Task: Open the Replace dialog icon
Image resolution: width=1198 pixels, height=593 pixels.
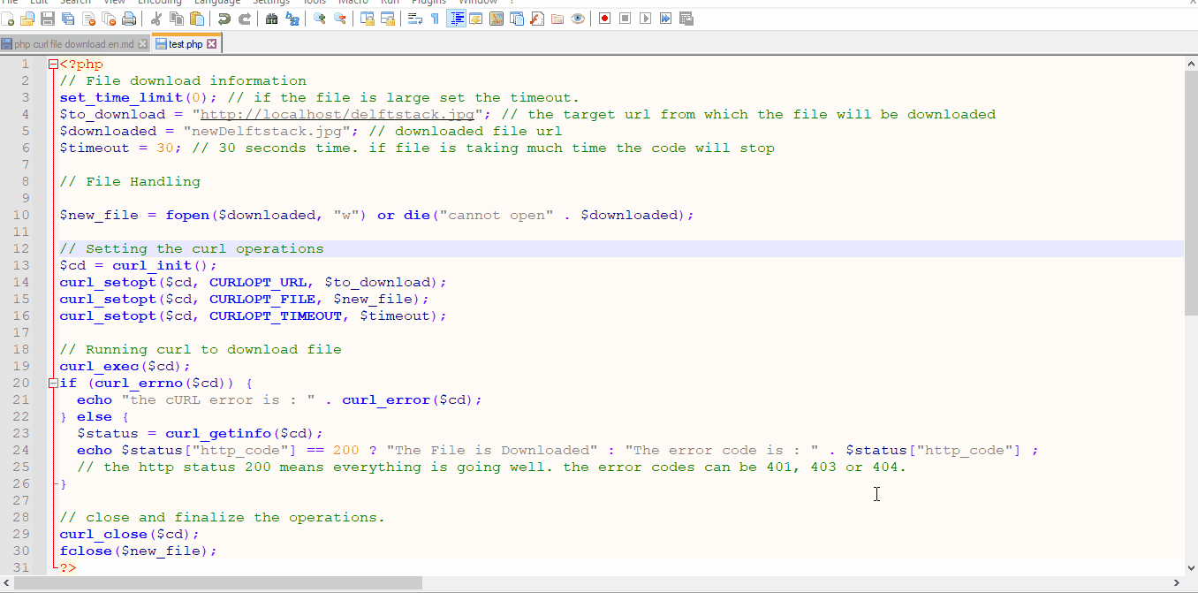Action: click(x=292, y=19)
